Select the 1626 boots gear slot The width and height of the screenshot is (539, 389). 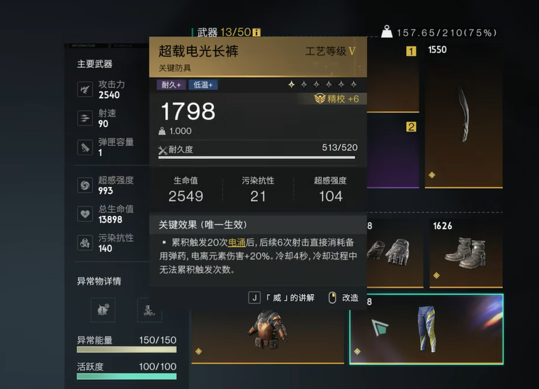click(x=466, y=253)
